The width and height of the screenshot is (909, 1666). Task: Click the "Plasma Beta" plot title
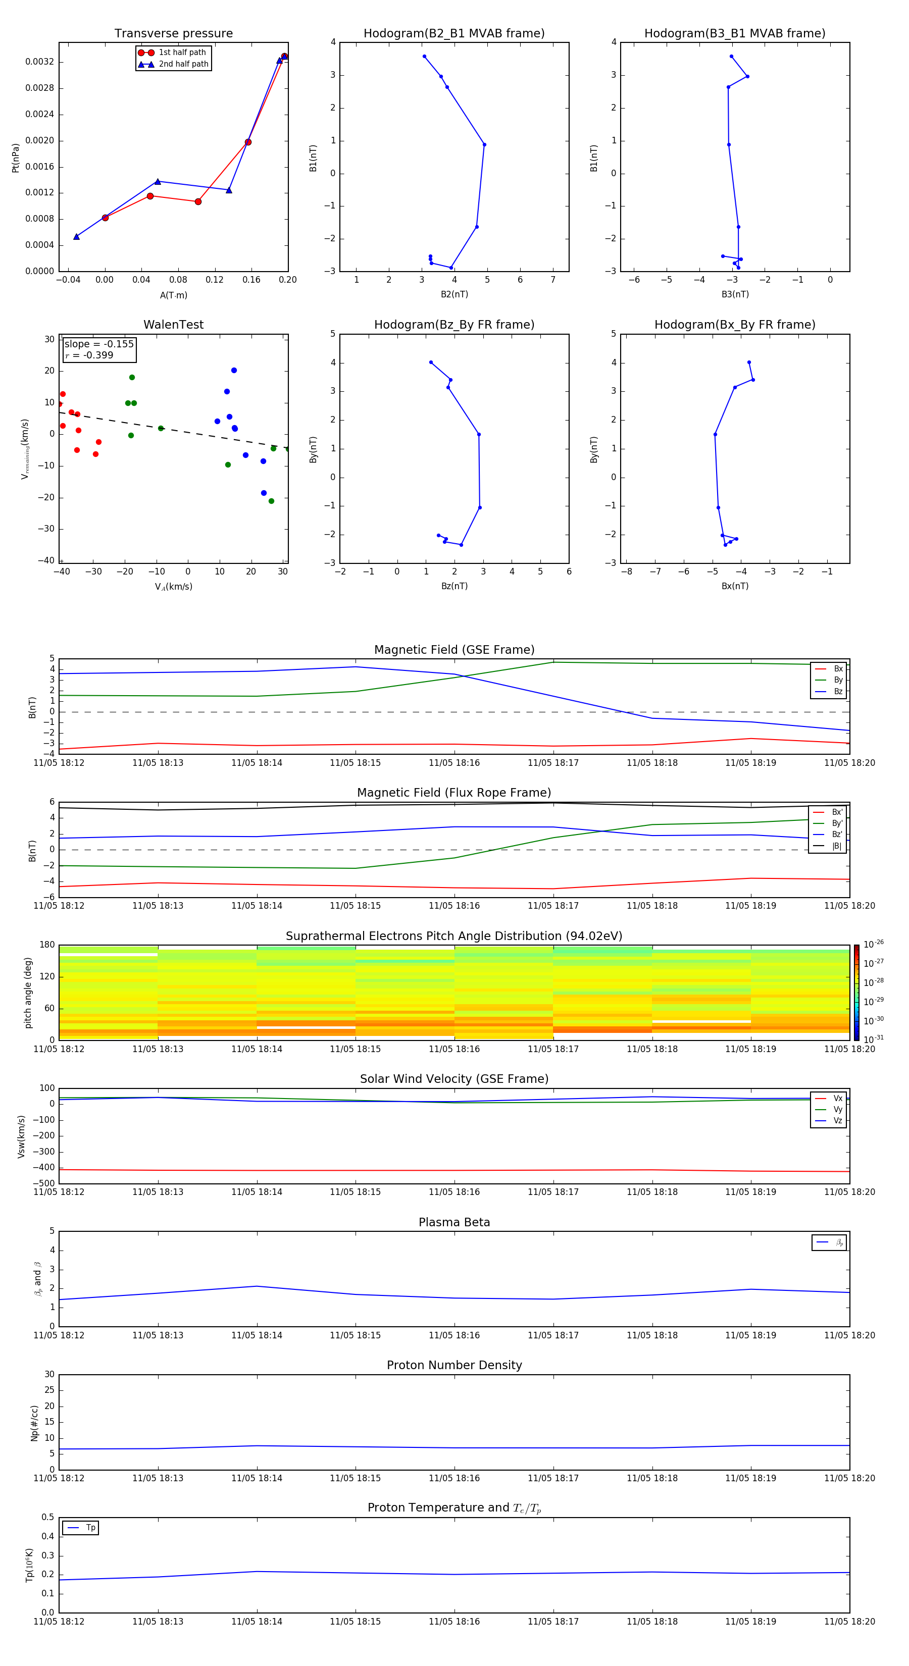454,1222
